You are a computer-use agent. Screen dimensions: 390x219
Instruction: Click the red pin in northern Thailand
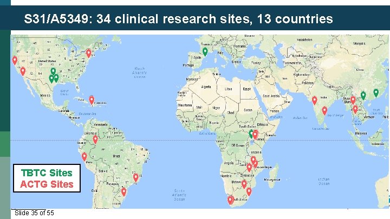[x=353, y=101]
